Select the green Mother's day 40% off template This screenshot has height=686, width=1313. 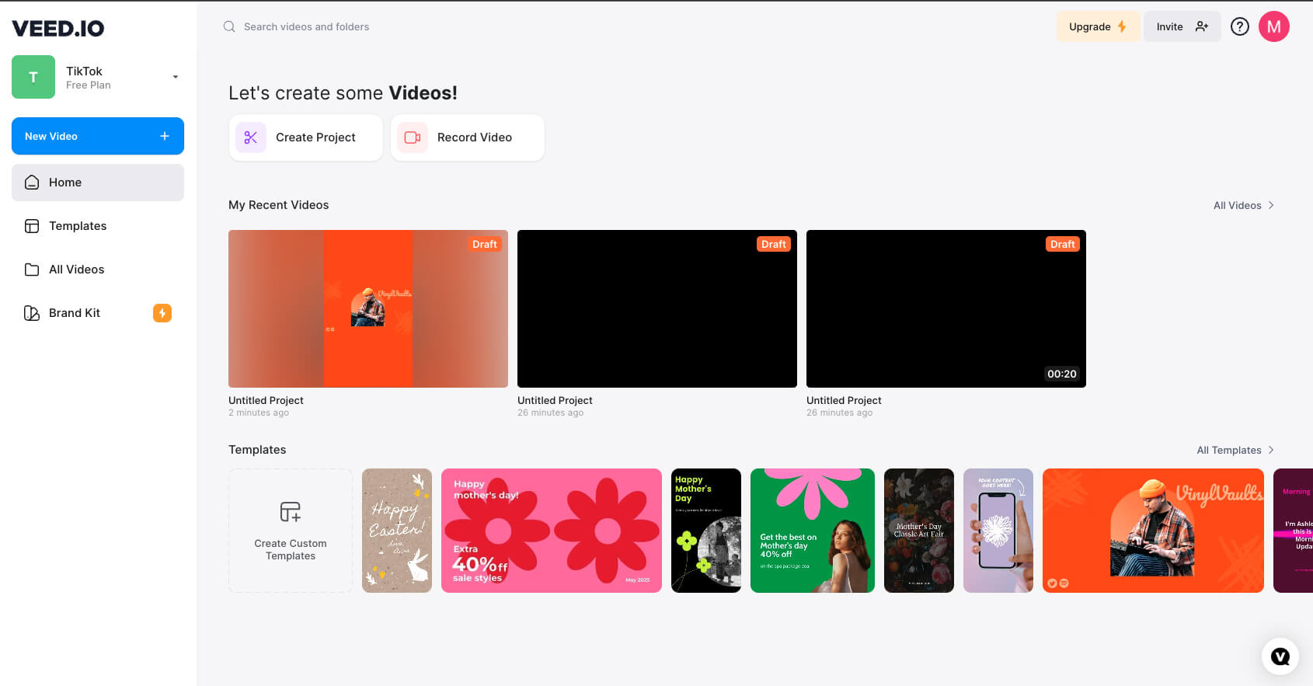813,531
